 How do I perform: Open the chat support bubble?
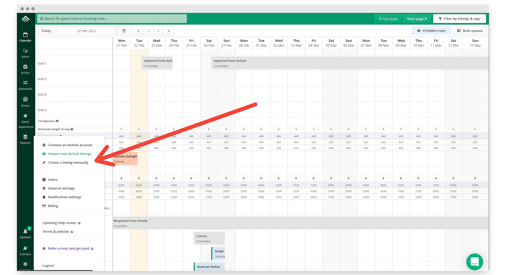tap(474, 262)
